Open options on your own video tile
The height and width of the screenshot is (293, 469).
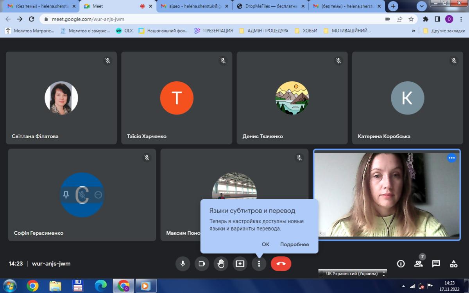coord(451,158)
